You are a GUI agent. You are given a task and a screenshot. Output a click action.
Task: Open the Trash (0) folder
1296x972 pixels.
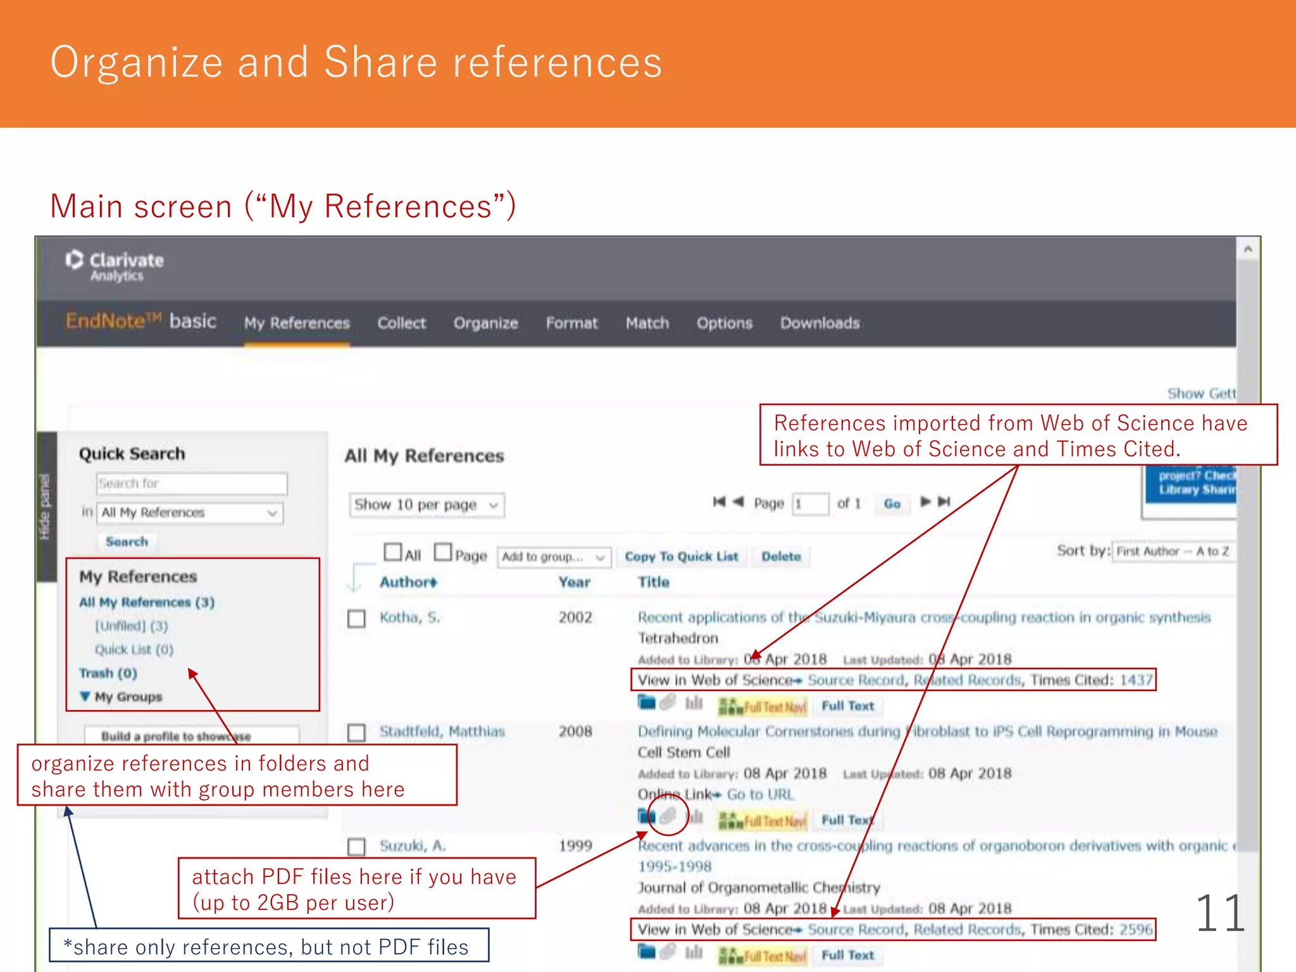[108, 673]
